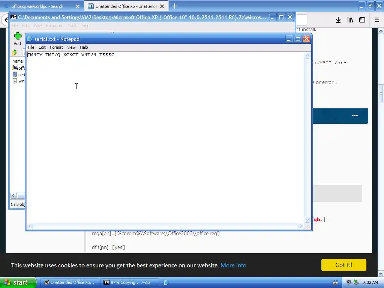384x288 pixels.
Task: Close the 7-Zip archive window
Action: click(290, 17)
